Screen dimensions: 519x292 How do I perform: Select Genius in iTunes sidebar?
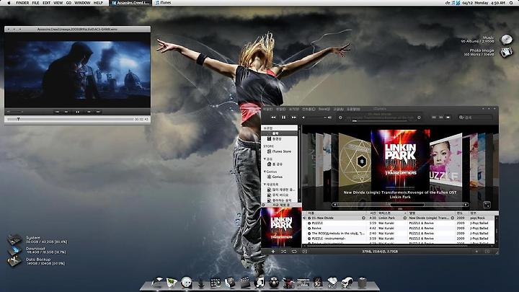pos(275,177)
